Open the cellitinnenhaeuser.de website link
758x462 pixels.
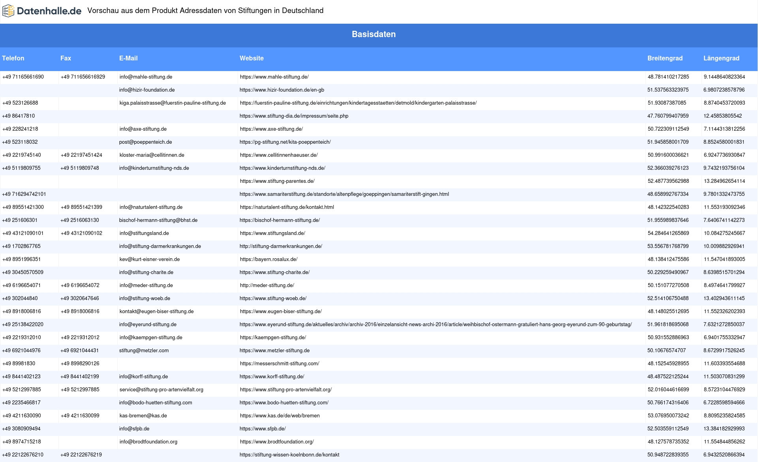[x=279, y=155]
